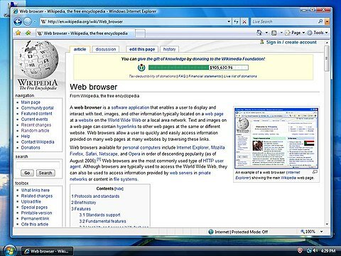This screenshot has width=341, height=256.
Task: Click the Feeds toolbar icon
Action: [274, 33]
